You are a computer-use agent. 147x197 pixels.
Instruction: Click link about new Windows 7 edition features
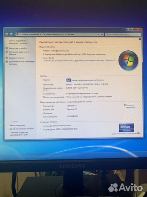pos(79,61)
